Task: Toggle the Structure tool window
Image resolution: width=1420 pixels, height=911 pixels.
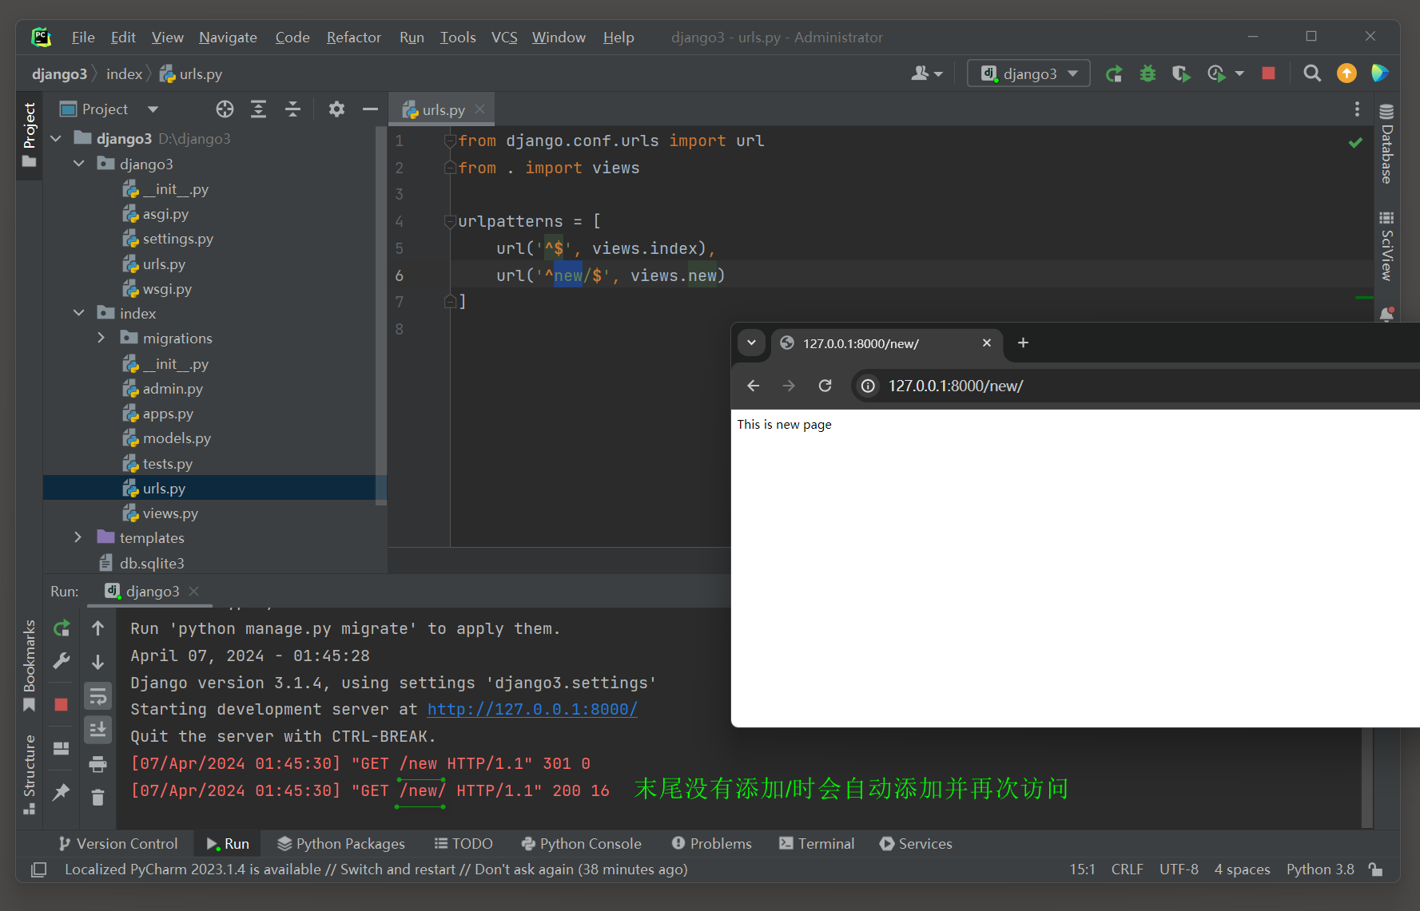Action: pyautogui.click(x=30, y=774)
